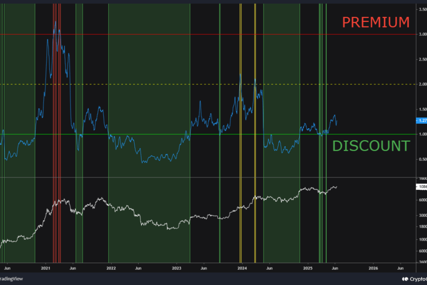Viewport: 427px width, 285px height.
Task: Click the 2025 label on the time axis
Action: point(308,267)
